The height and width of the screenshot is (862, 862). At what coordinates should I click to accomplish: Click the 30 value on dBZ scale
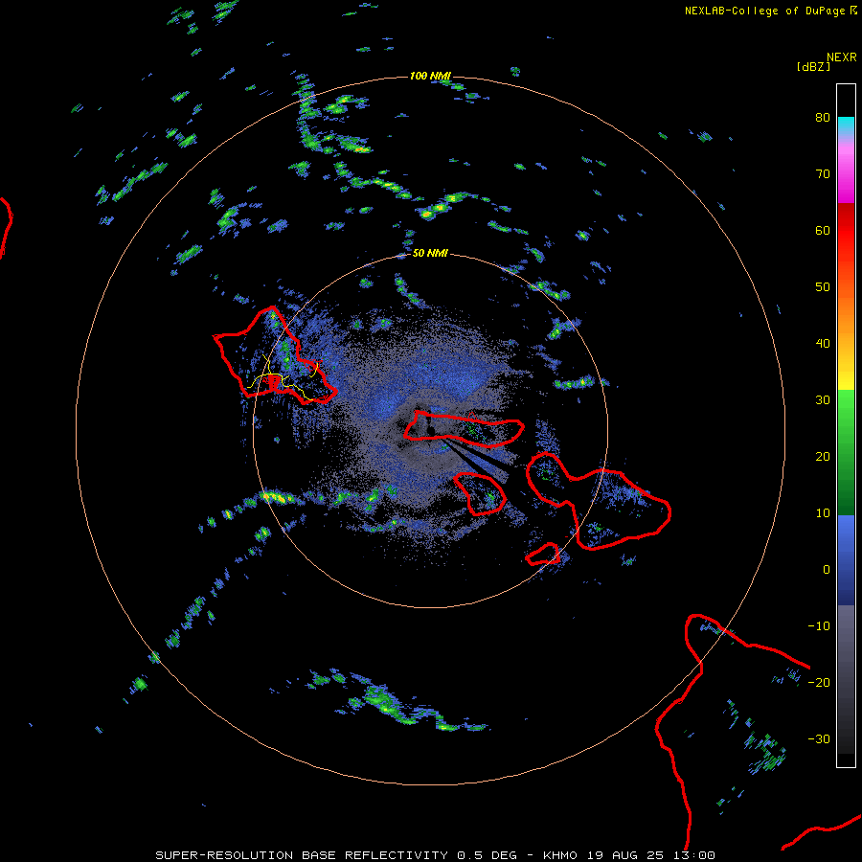[x=823, y=399]
